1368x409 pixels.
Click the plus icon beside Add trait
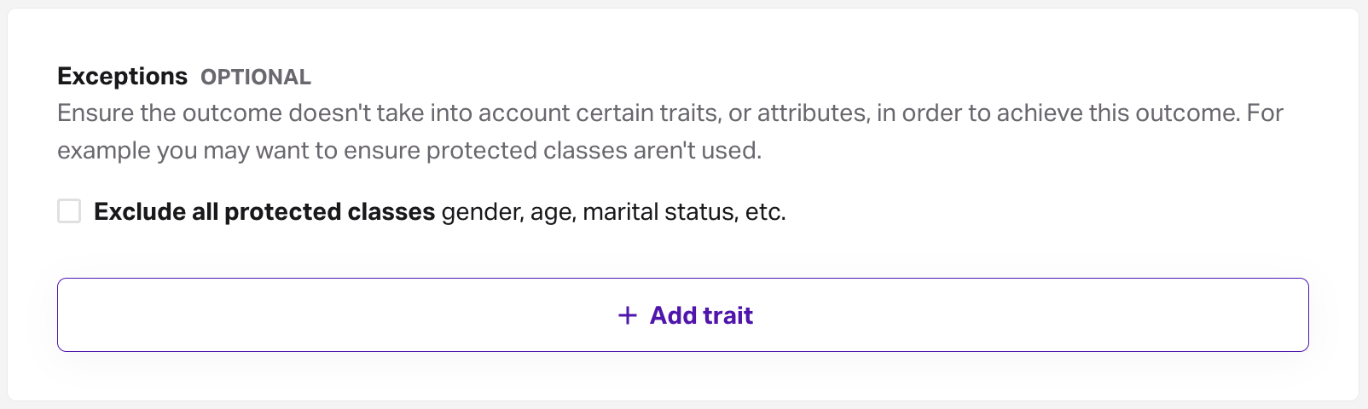coord(628,315)
